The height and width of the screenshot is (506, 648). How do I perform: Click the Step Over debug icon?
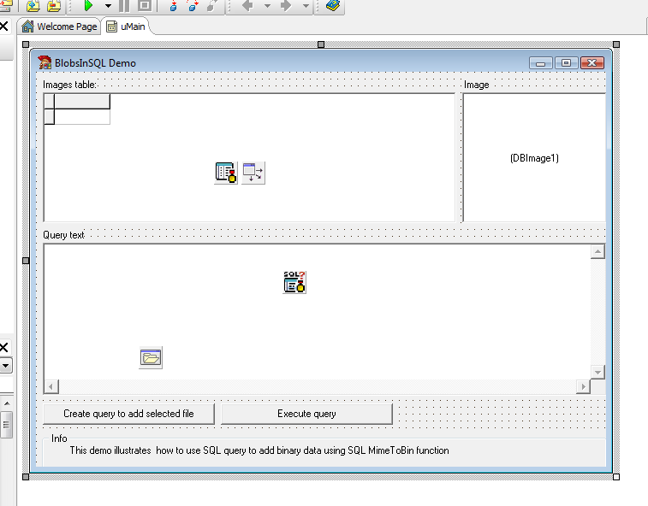(193, 6)
